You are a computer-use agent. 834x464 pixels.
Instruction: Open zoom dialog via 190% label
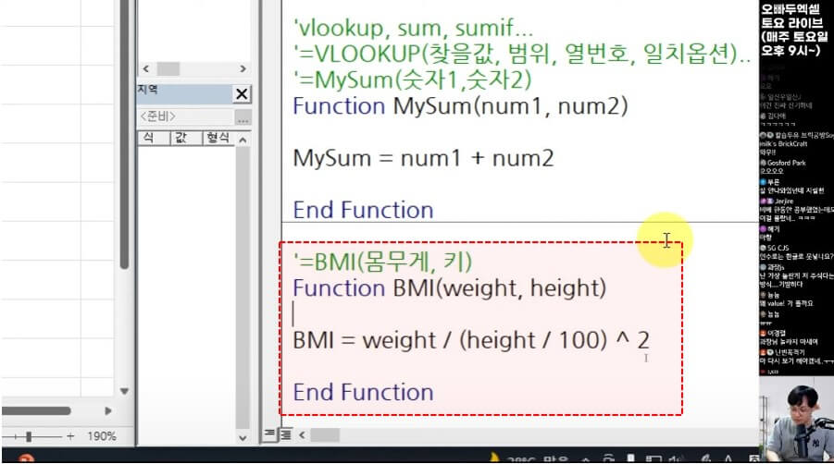point(101,435)
